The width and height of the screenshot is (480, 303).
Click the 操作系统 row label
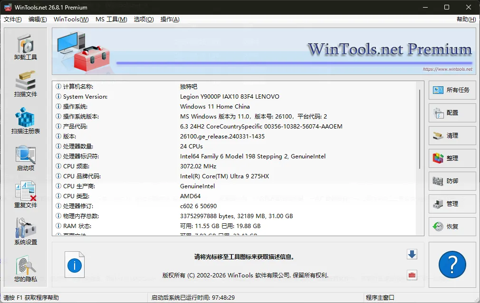tap(75, 107)
